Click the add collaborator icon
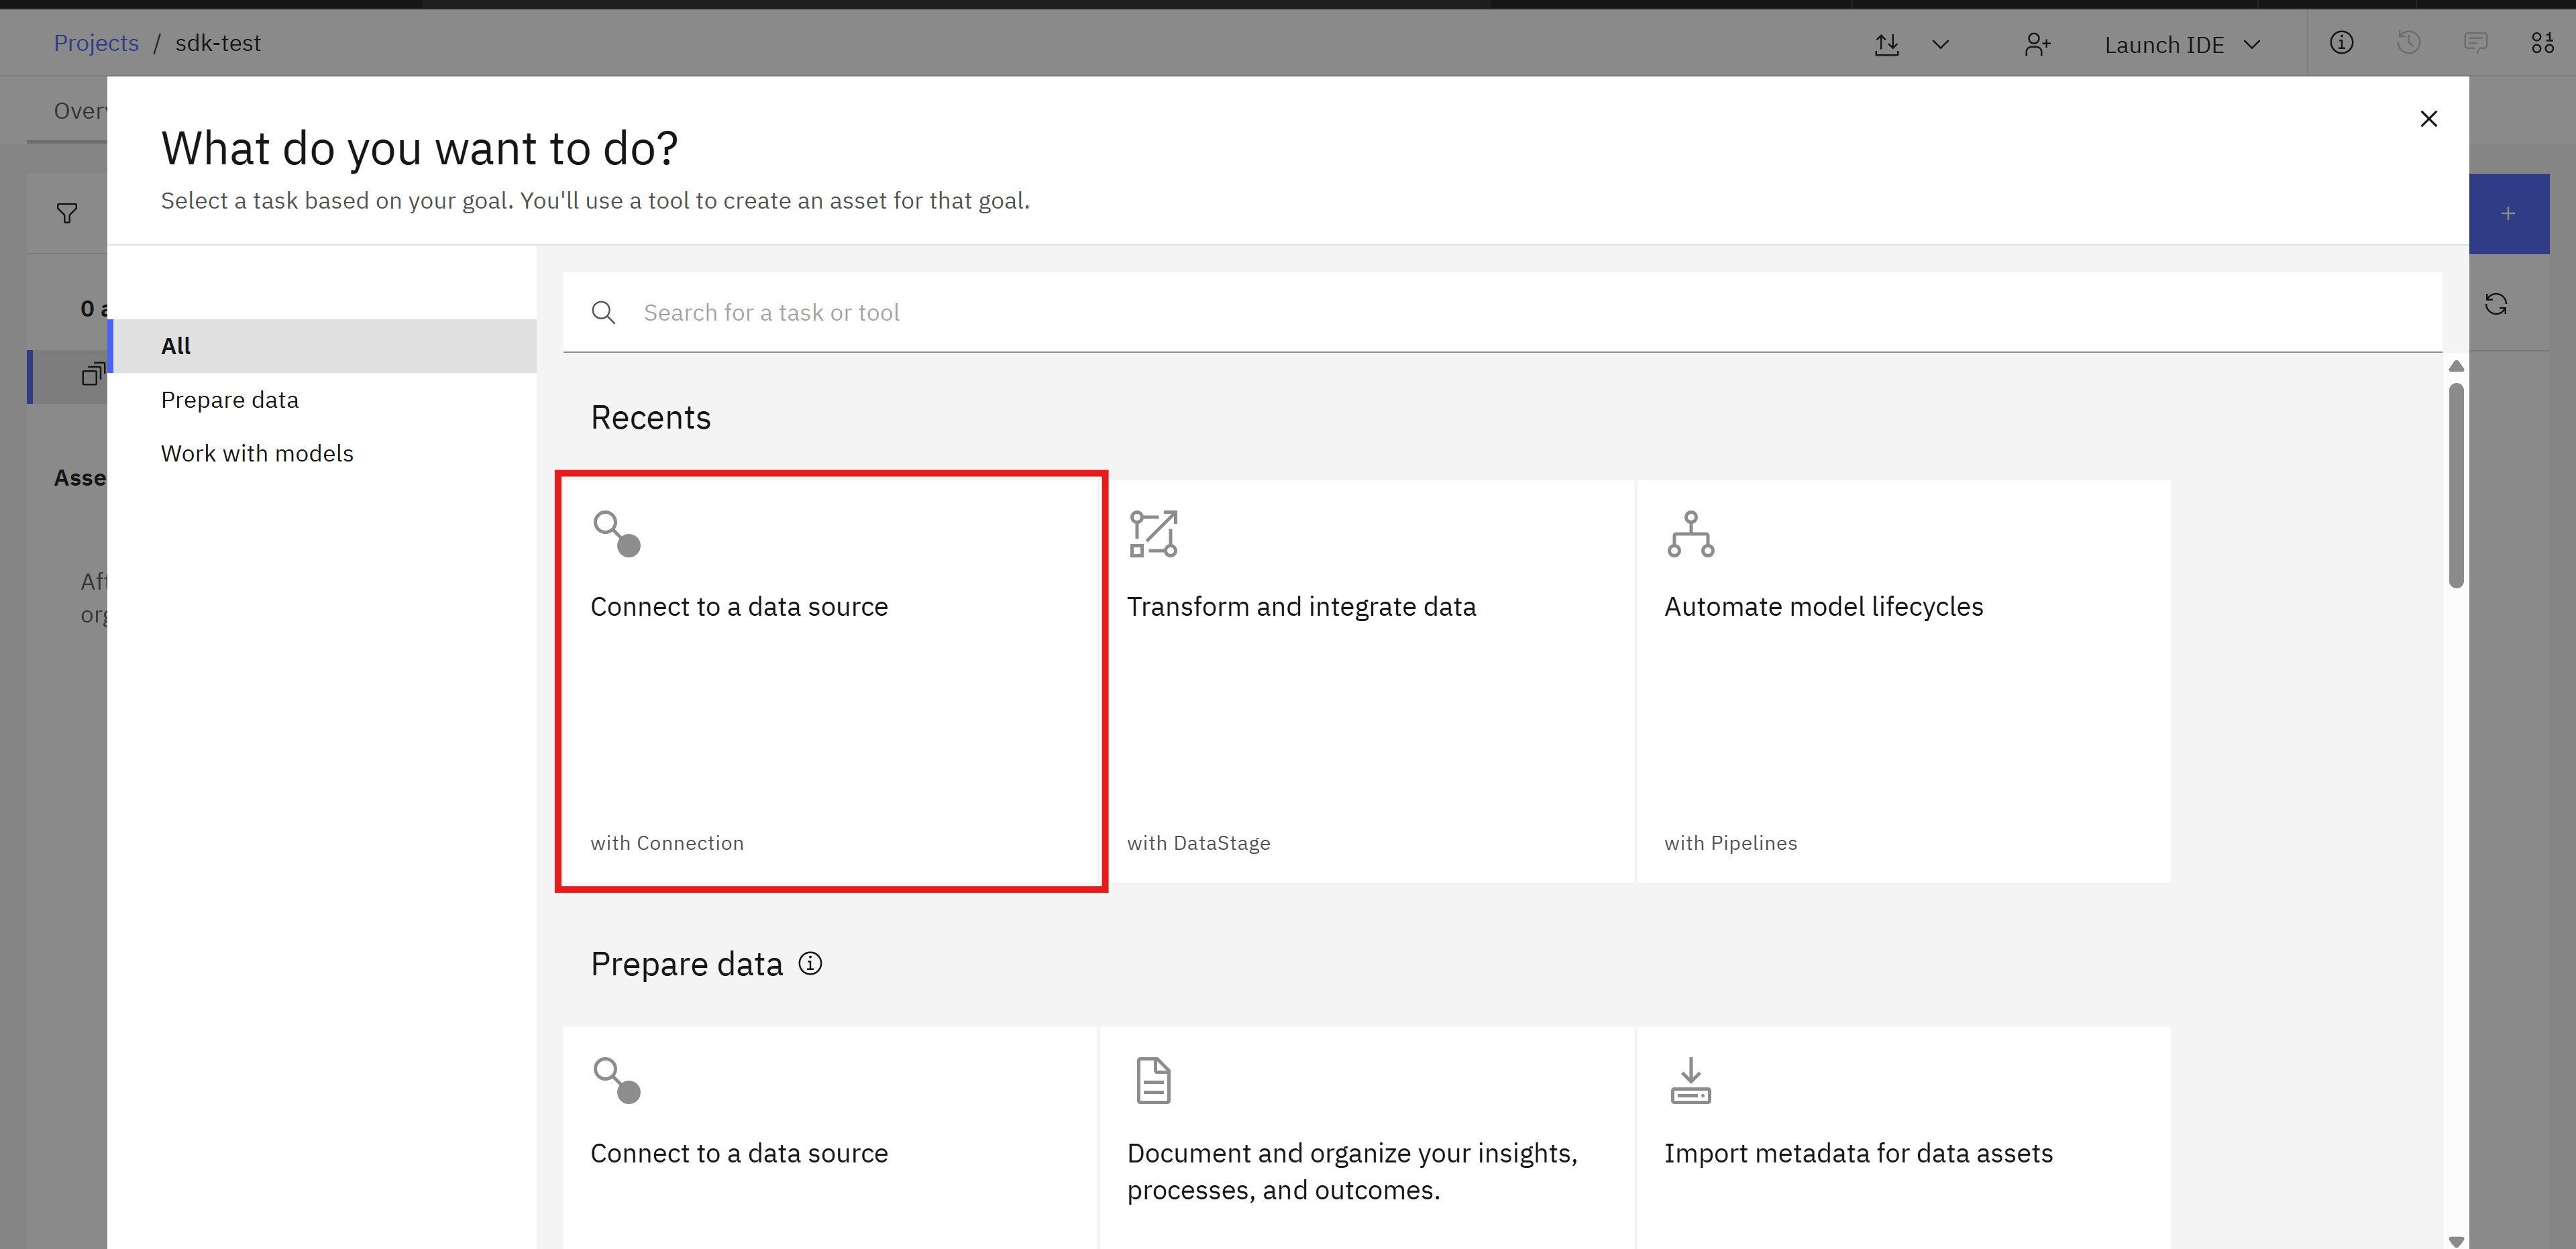The height and width of the screenshot is (1249, 2576). pyautogui.click(x=2037, y=44)
